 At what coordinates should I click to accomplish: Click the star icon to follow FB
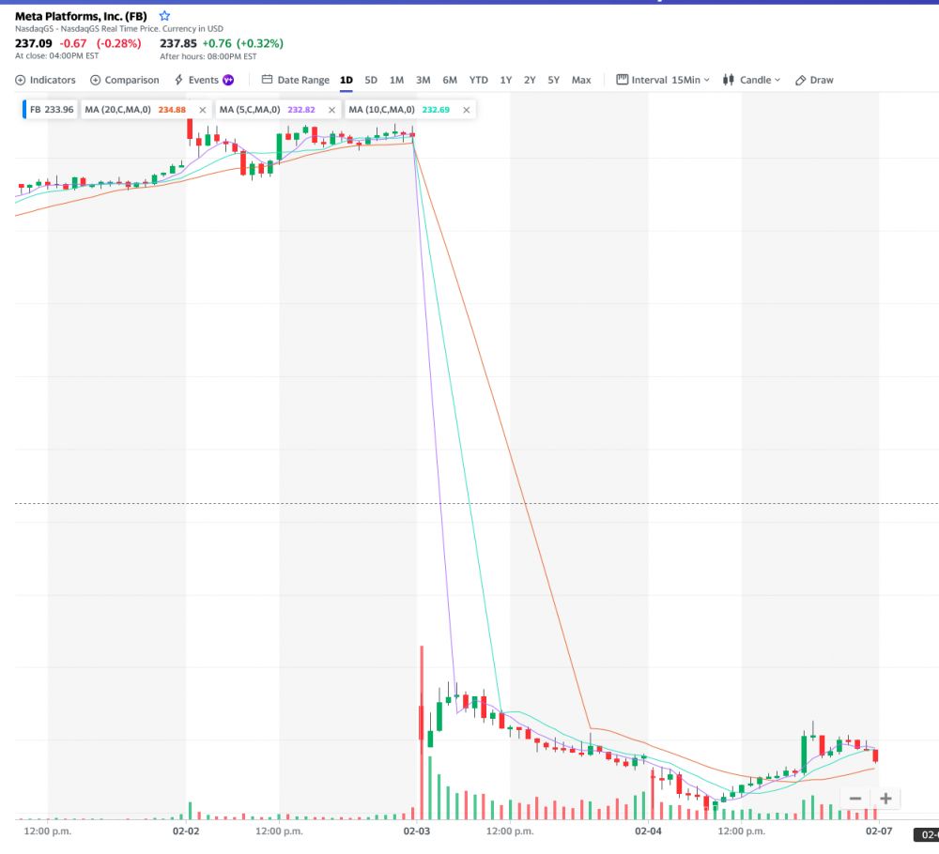click(x=165, y=16)
